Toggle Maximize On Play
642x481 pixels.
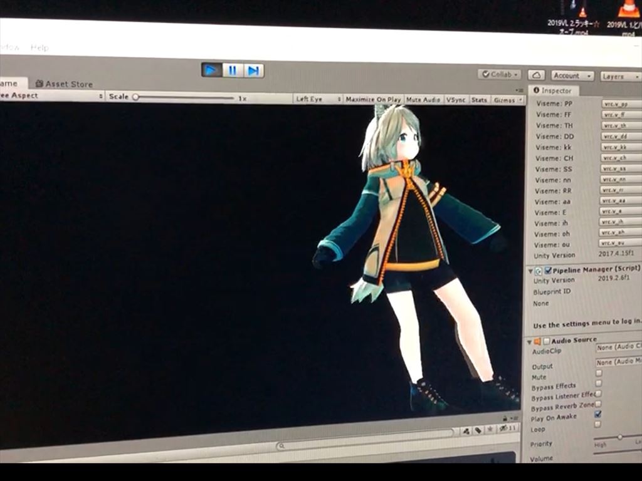click(373, 100)
